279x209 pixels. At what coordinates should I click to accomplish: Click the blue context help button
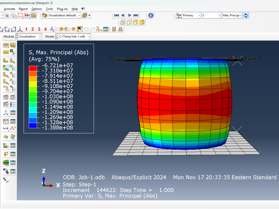[150, 15]
